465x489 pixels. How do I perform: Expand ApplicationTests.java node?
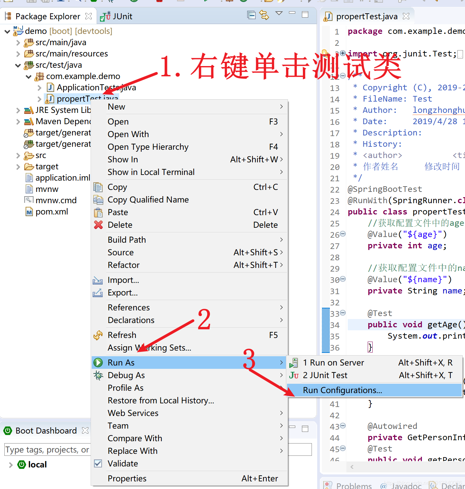pos(40,88)
